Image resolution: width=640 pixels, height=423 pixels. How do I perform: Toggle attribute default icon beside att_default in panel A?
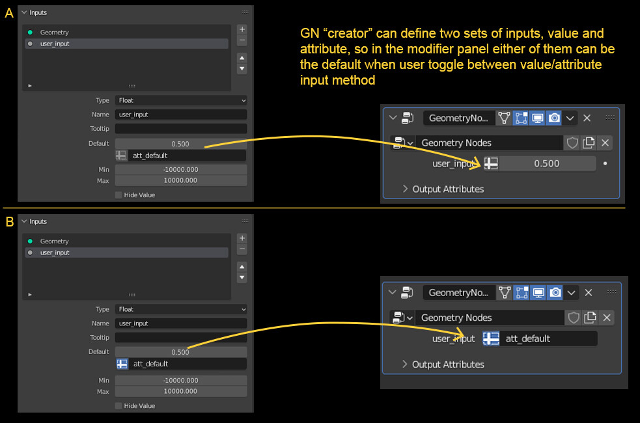121,156
